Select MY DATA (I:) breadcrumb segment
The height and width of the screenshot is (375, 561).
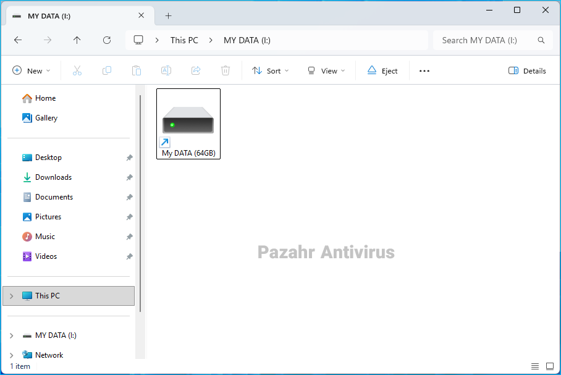click(x=247, y=40)
